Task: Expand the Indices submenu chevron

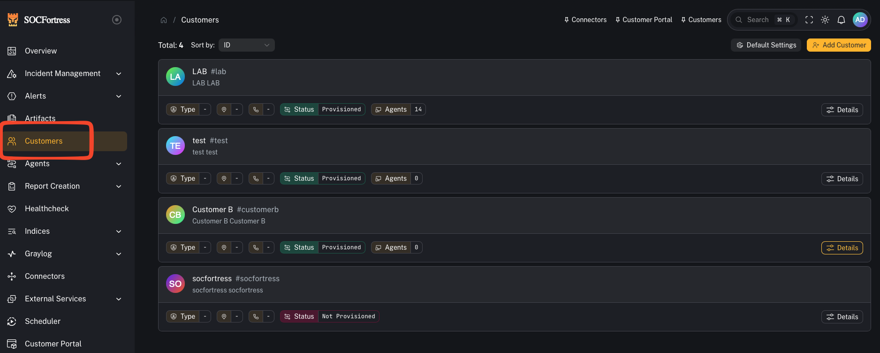Action: click(x=119, y=231)
